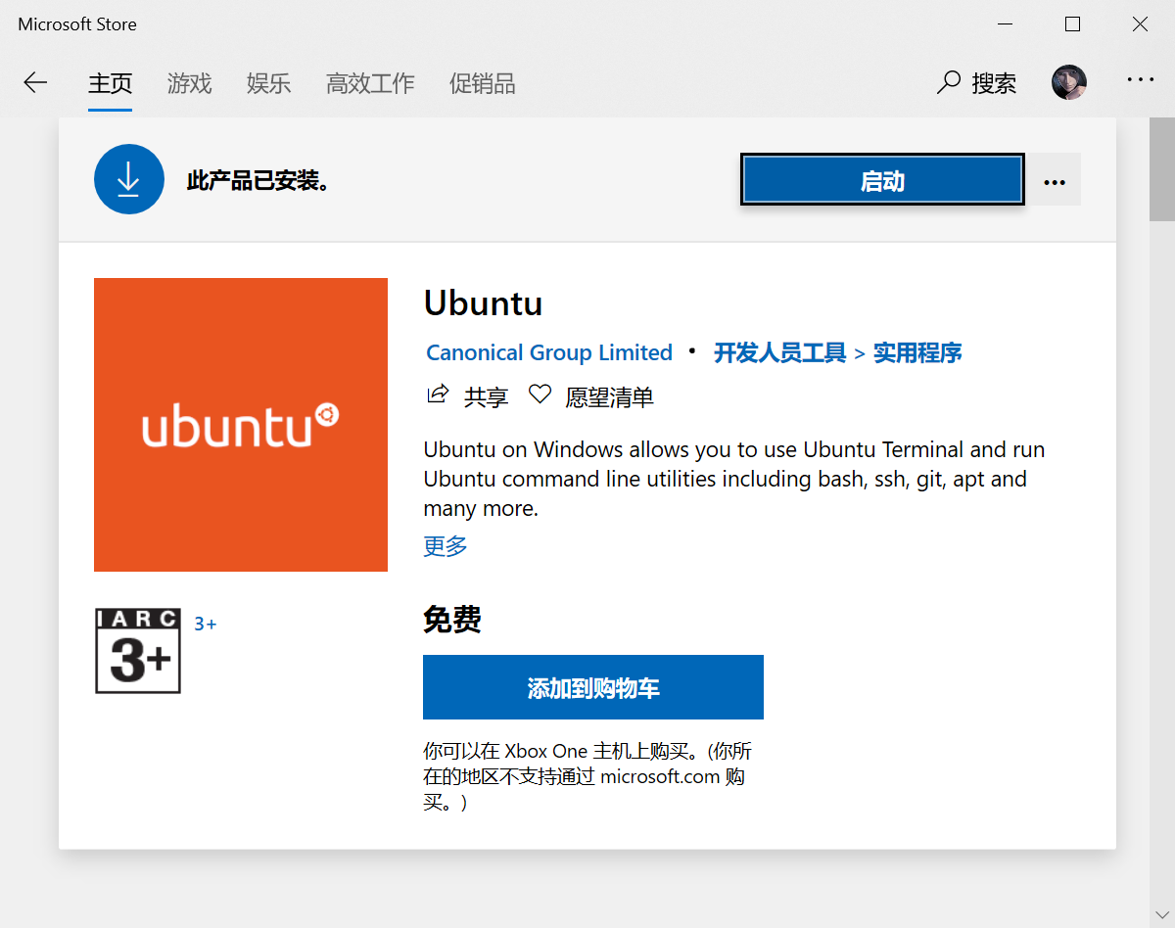1175x928 pixels.
Task: Switch to the 娱乐 tab
Action: (x=268, y=83)
